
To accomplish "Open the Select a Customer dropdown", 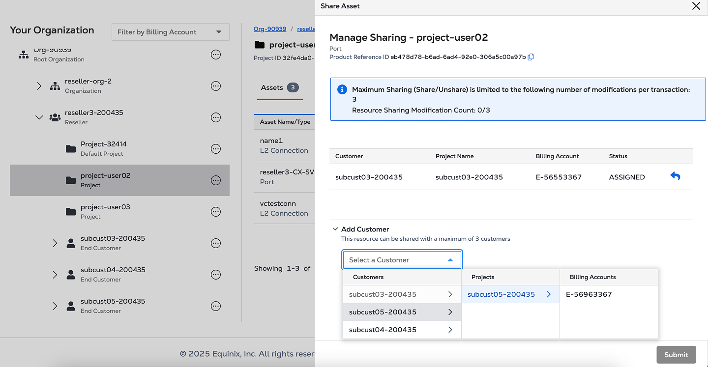I will tap(402, 260).
